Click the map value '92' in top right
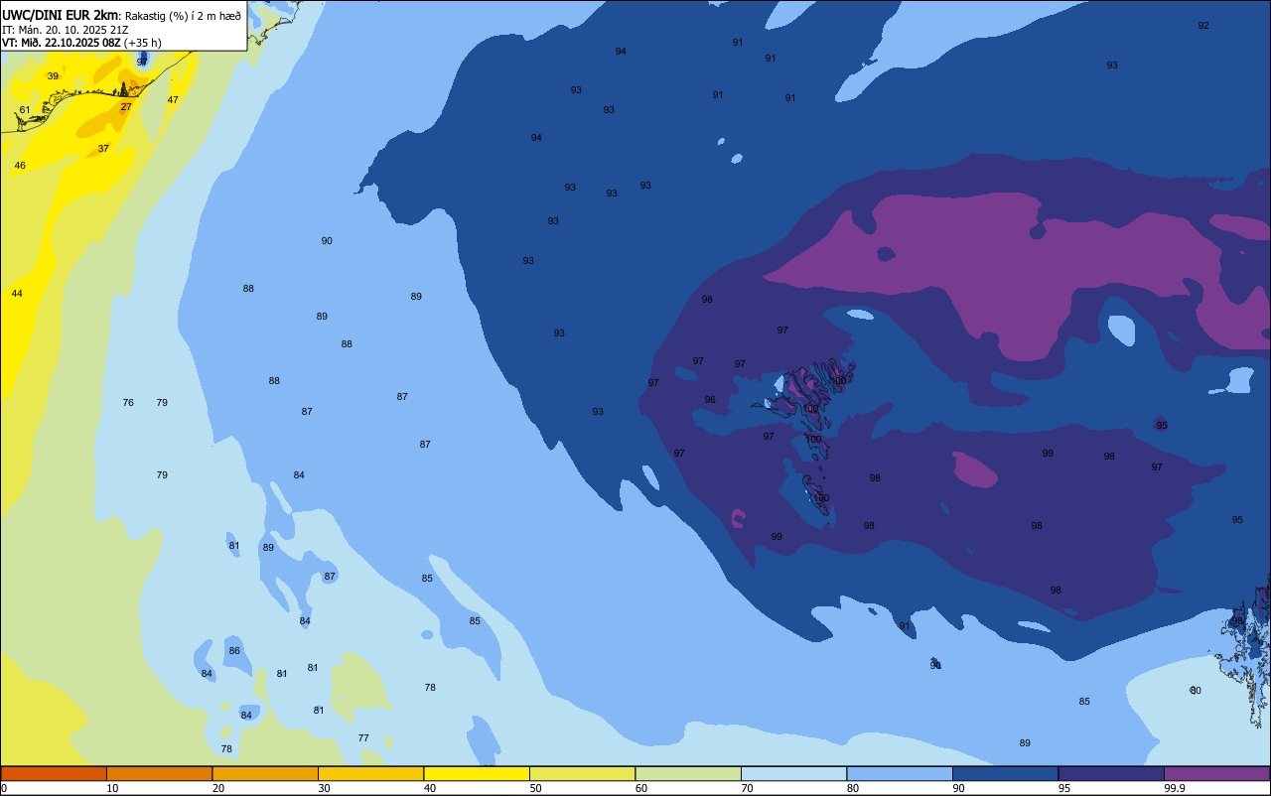This screenshot has width=1271, height=796. pyautogui.click(x=1203, y=26)
